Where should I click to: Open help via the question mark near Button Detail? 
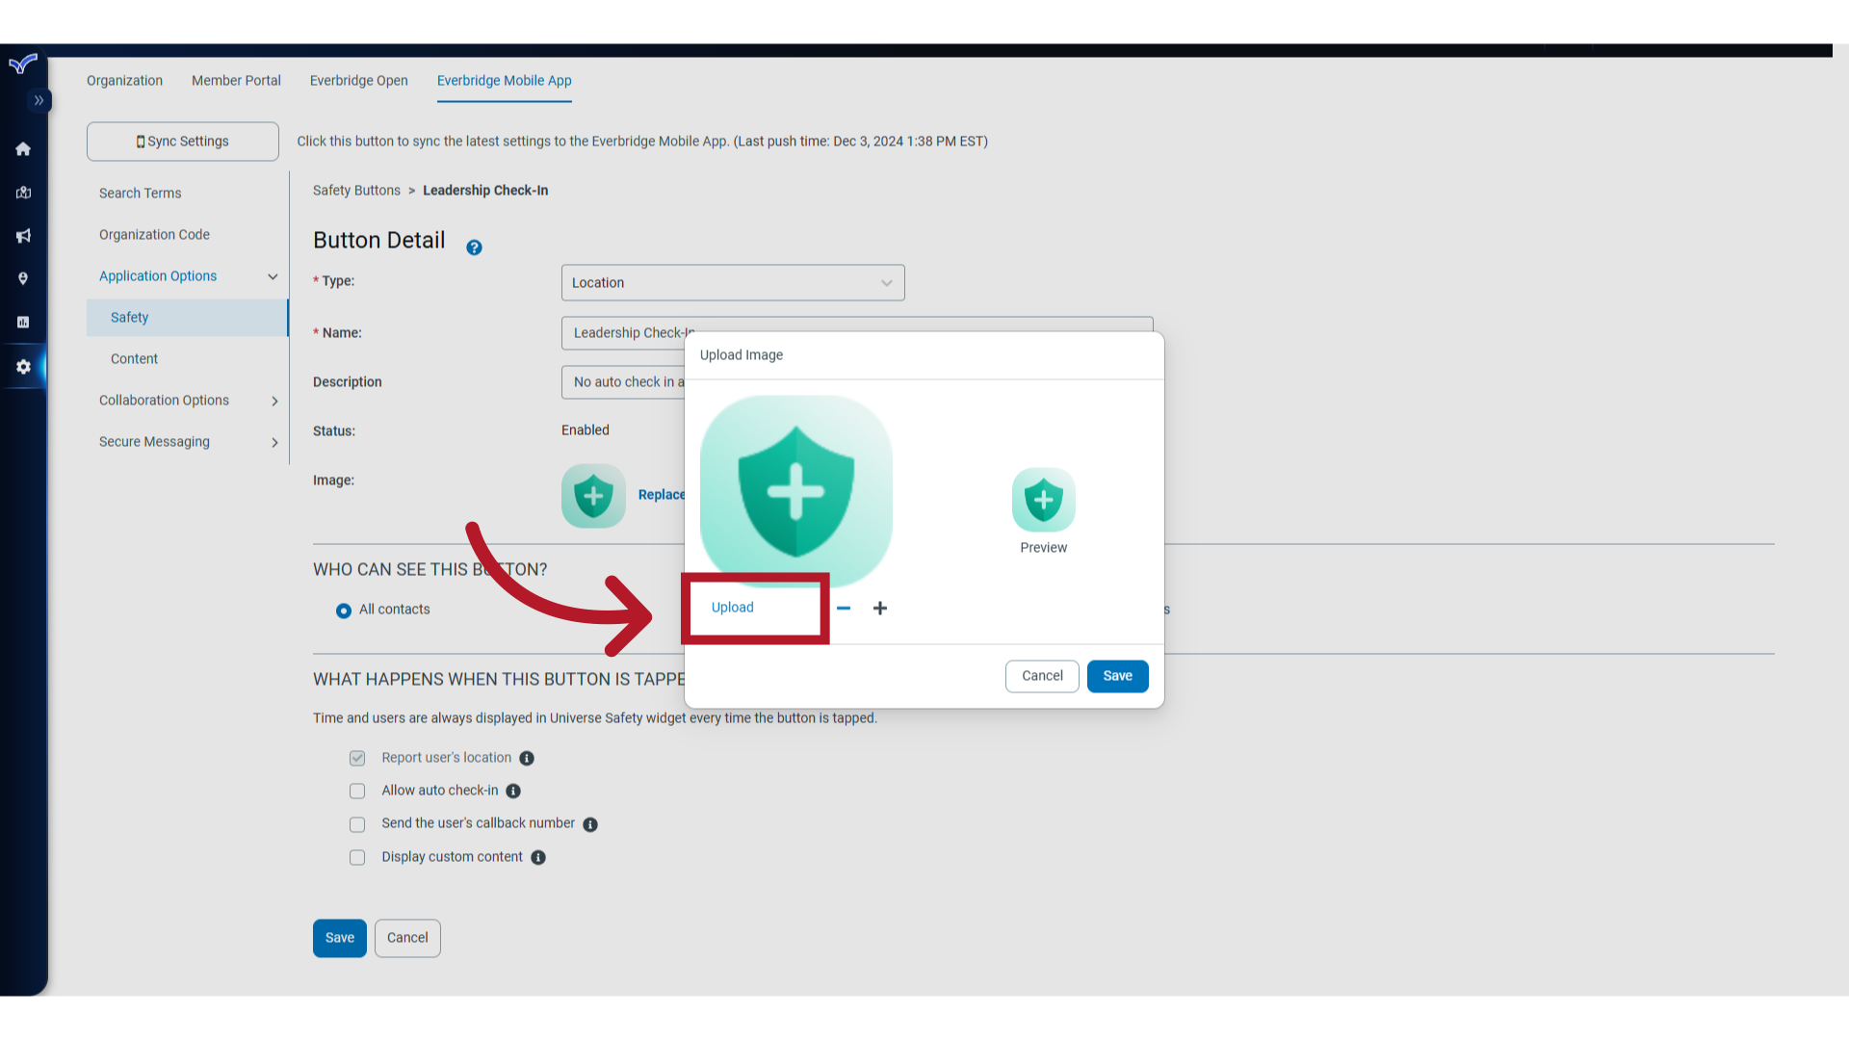[474, 247]
